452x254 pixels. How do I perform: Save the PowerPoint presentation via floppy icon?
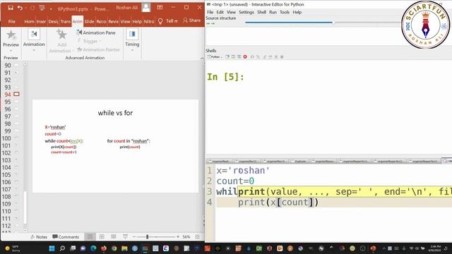pyautogui.click(x=11, y=8)
